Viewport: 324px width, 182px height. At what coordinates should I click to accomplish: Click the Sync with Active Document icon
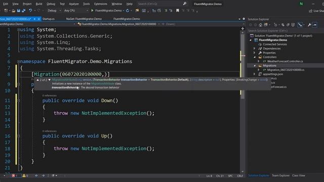tap(283, 25)
